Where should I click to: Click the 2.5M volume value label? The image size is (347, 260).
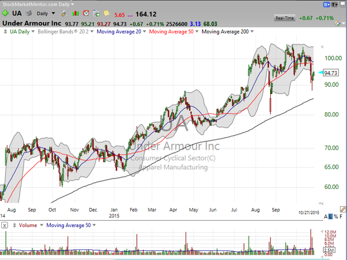(329, 250)
